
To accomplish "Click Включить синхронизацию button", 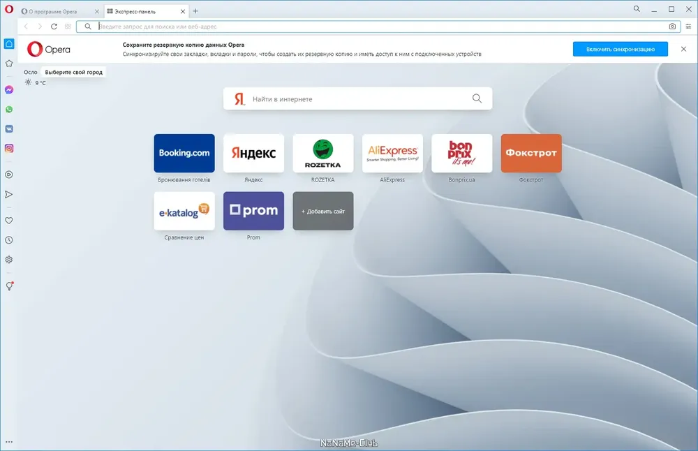I will pyautogui.click(x=620, y=49).
